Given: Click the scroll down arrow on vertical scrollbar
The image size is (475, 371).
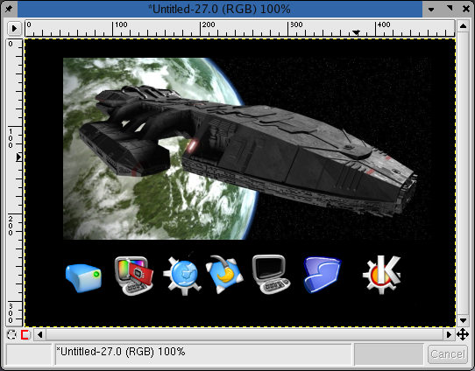Looking at the screenshot, I should 463,320.
